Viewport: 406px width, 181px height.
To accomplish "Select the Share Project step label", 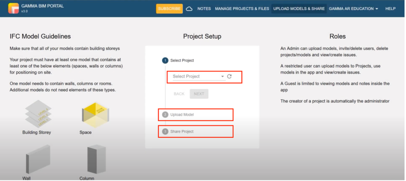I will point(182,131).
